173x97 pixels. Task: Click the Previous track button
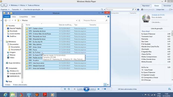point(80,89)
